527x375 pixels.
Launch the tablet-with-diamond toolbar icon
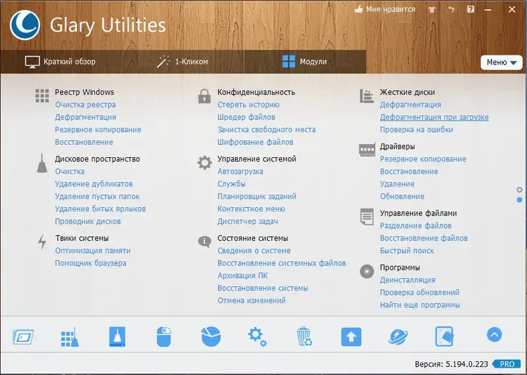[x=444, y=336]
